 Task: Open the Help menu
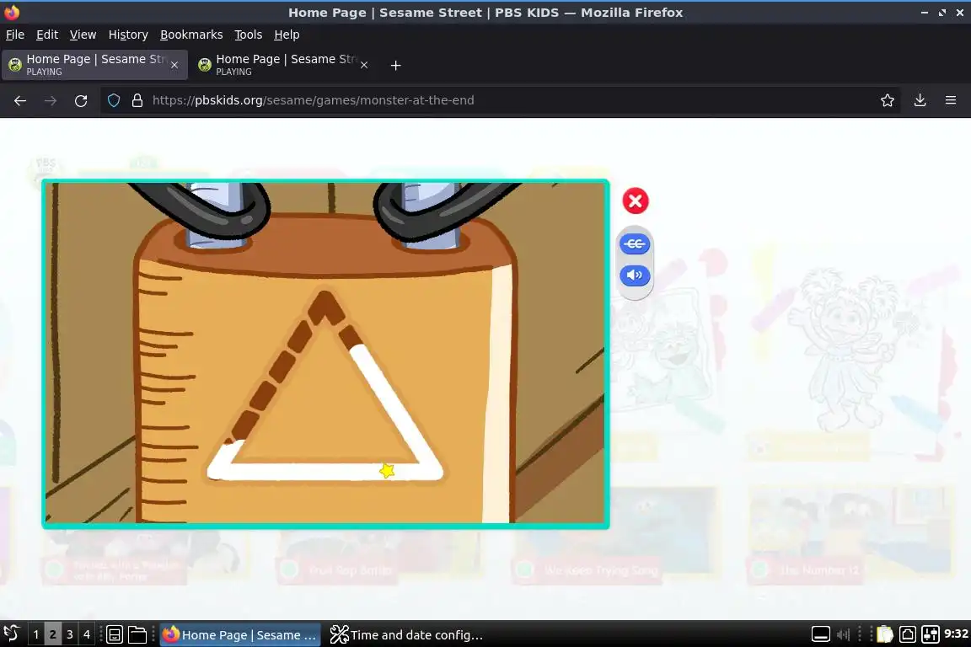287,35
